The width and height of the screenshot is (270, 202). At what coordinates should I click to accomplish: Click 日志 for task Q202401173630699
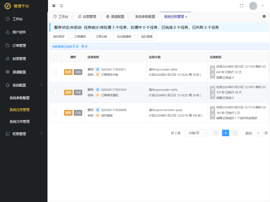pos(78,113)
